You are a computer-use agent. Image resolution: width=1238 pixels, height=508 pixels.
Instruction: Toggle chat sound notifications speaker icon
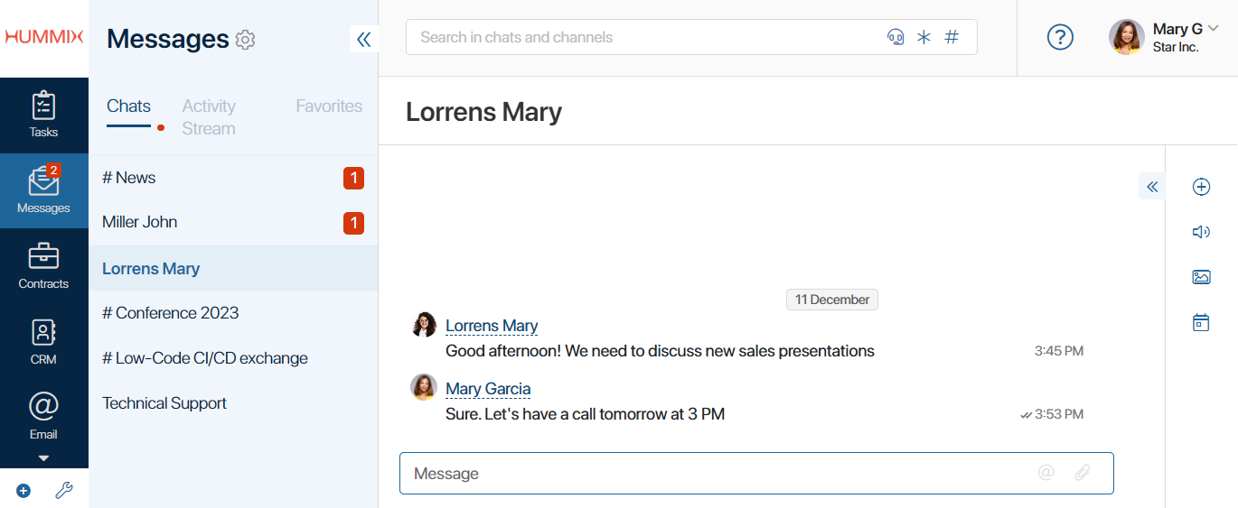(1201, 232)
